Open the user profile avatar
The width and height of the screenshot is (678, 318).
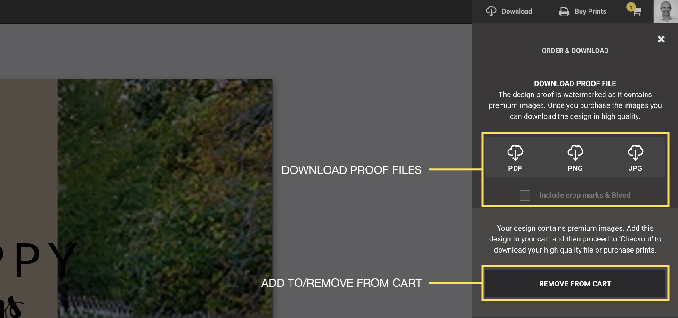click(665, 11)
